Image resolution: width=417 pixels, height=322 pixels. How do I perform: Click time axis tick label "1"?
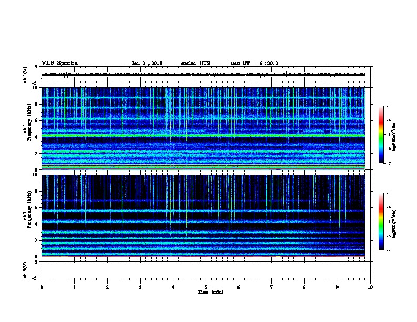point(74,287)
